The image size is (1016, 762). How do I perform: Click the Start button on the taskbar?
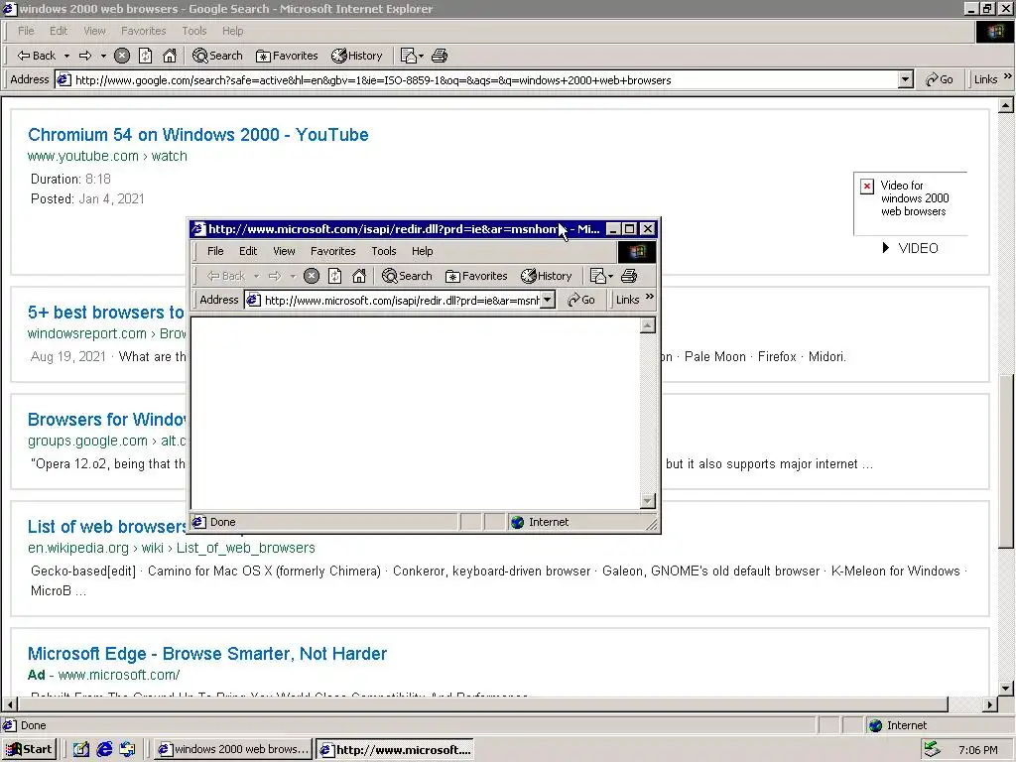coord(29,750)
